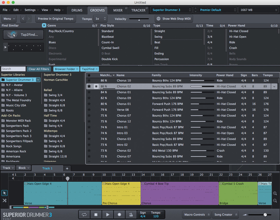
Task: Unfavorite the selected Chorus 02 star
Action: pyautogui.click(x=89, y=86)
